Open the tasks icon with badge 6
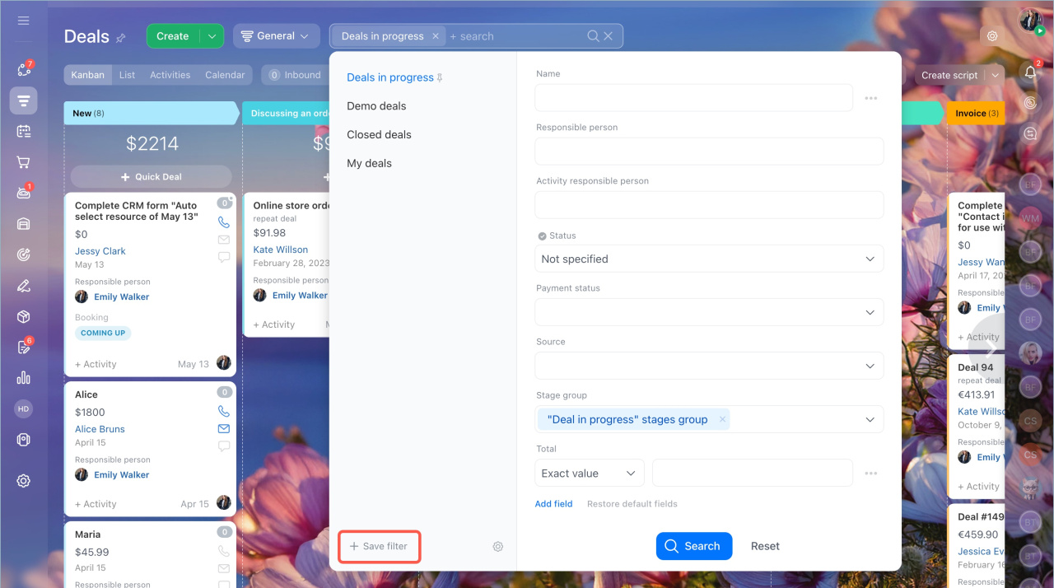Image resolution: width=1054 pixels, height=588 pixels. coord(23,348)
